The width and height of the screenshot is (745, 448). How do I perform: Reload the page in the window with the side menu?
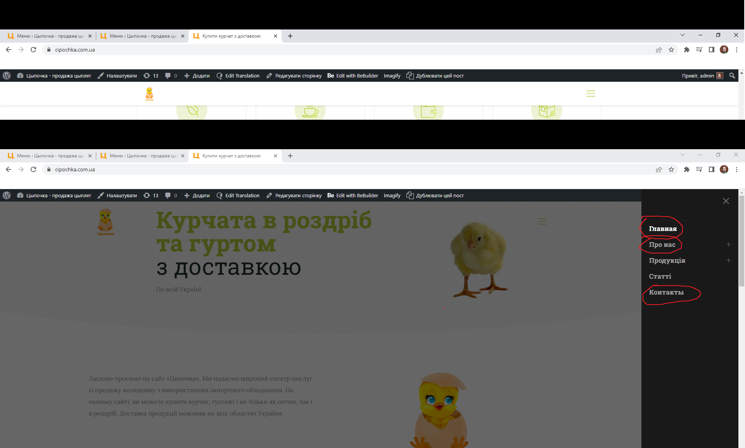(x=33, y=169)
